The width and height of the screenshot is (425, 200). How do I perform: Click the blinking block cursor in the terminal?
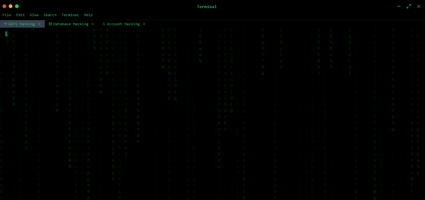(6, 34)
